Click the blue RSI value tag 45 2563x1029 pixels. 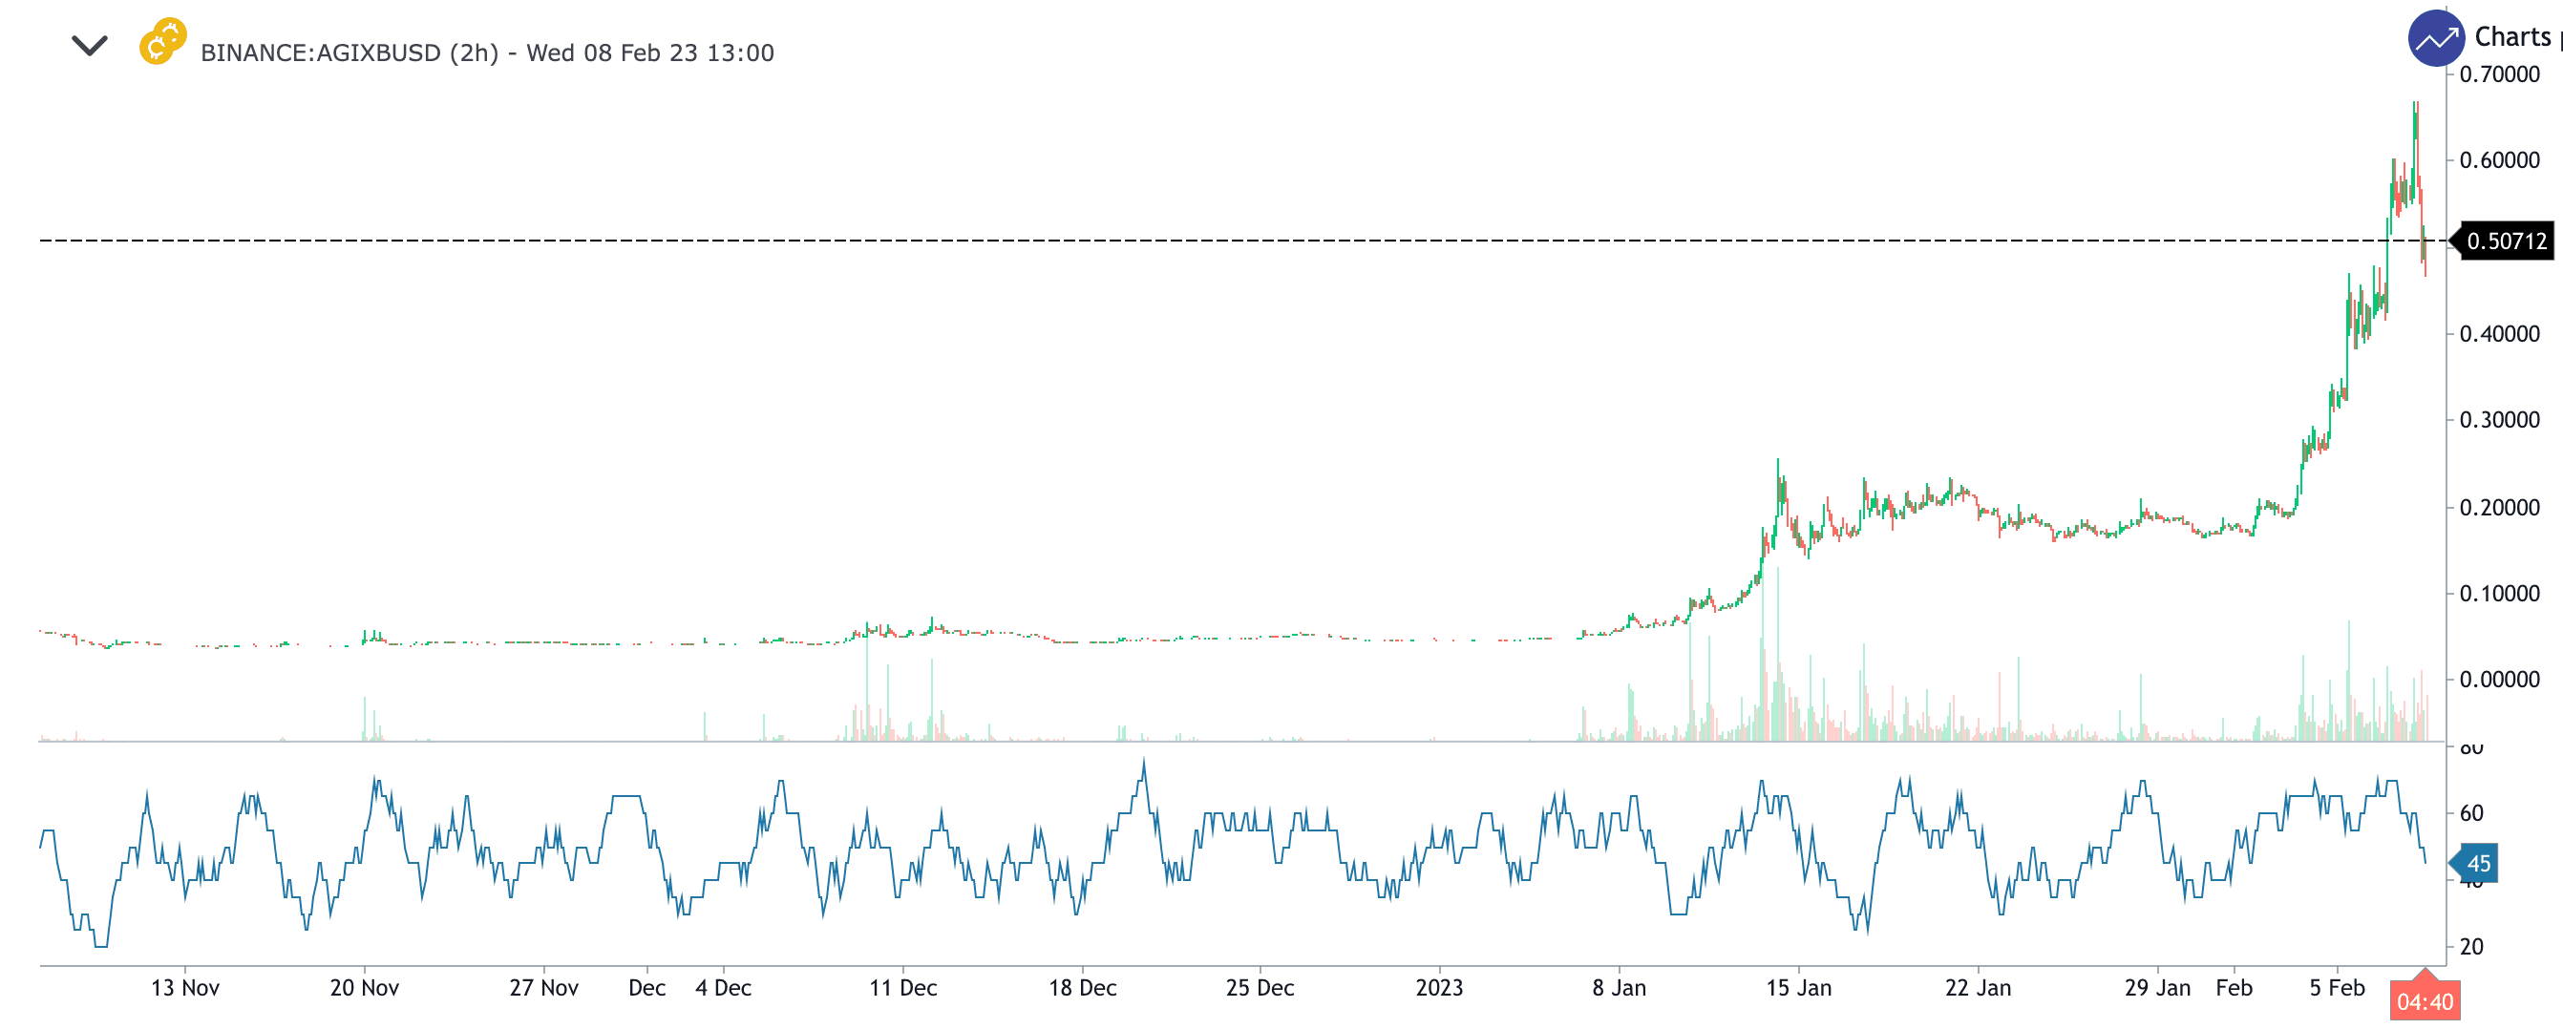[2477, 864]
